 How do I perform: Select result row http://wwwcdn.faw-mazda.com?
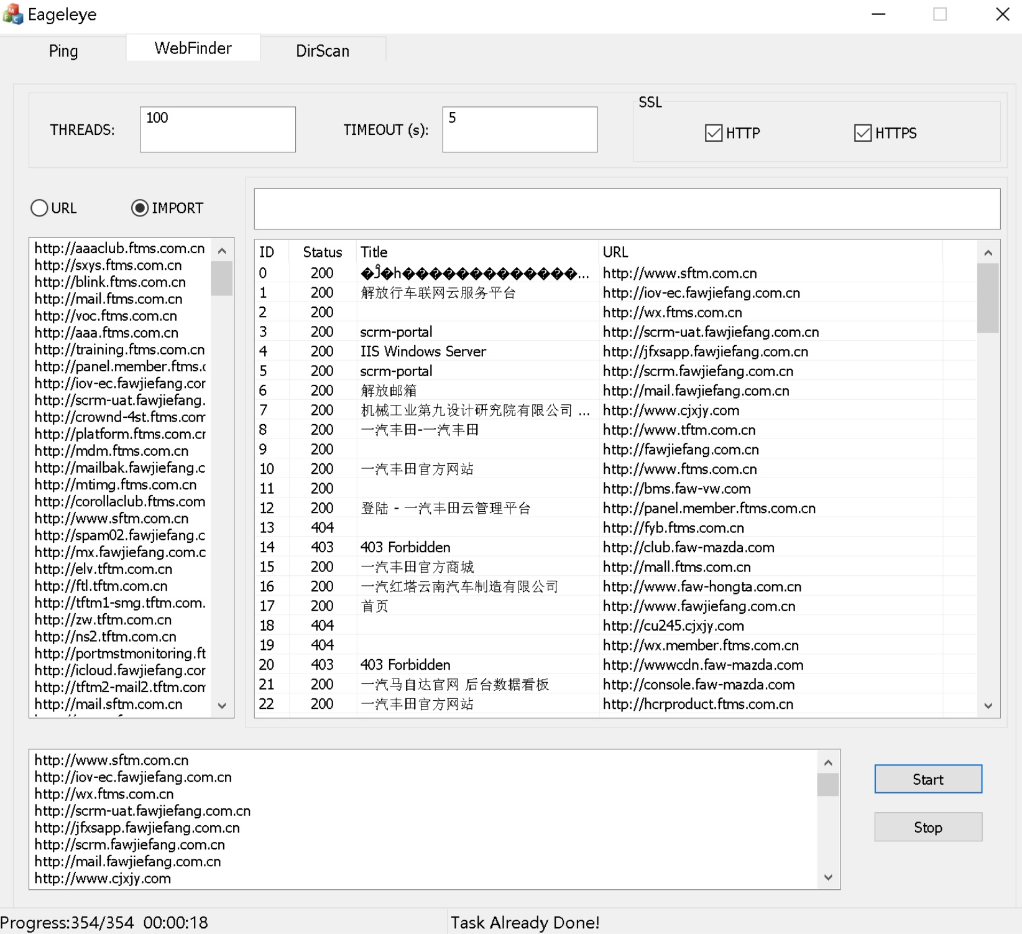(615, 665)
